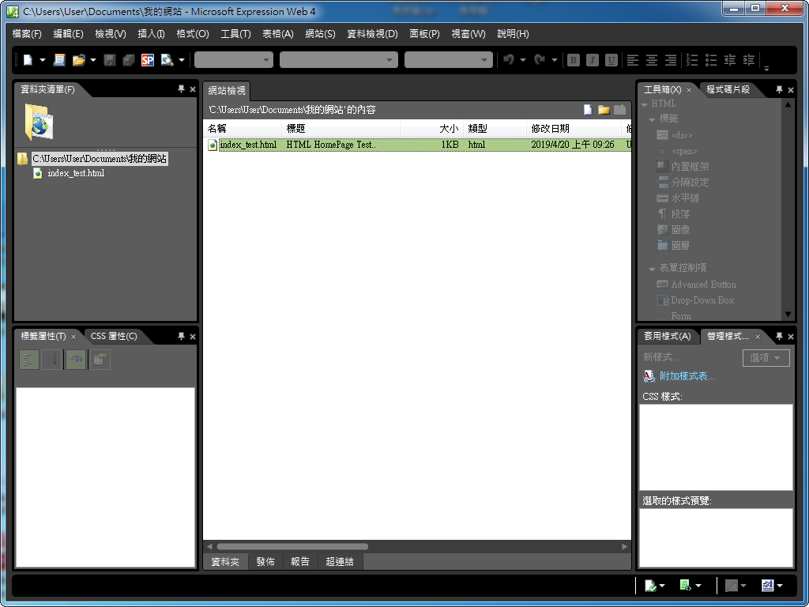Select the 圖像 item in the toolbox
Screen dimensions: 809x607
[673, 230]
